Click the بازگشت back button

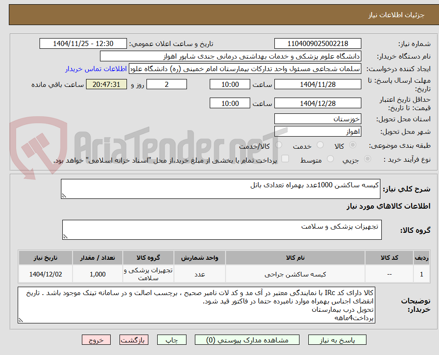(134, 340)
